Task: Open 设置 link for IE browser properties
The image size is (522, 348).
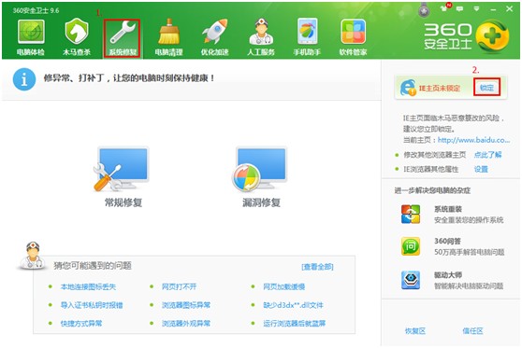Action: pos(481,170)
